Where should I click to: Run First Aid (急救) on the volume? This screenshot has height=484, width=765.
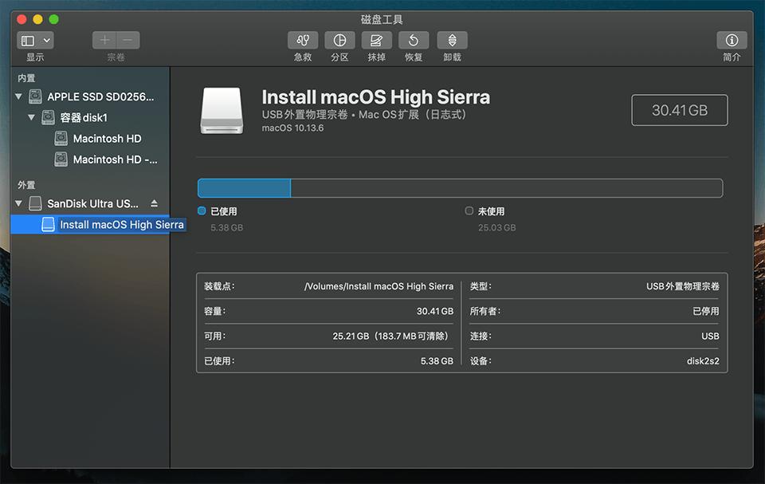coord(302,40)
